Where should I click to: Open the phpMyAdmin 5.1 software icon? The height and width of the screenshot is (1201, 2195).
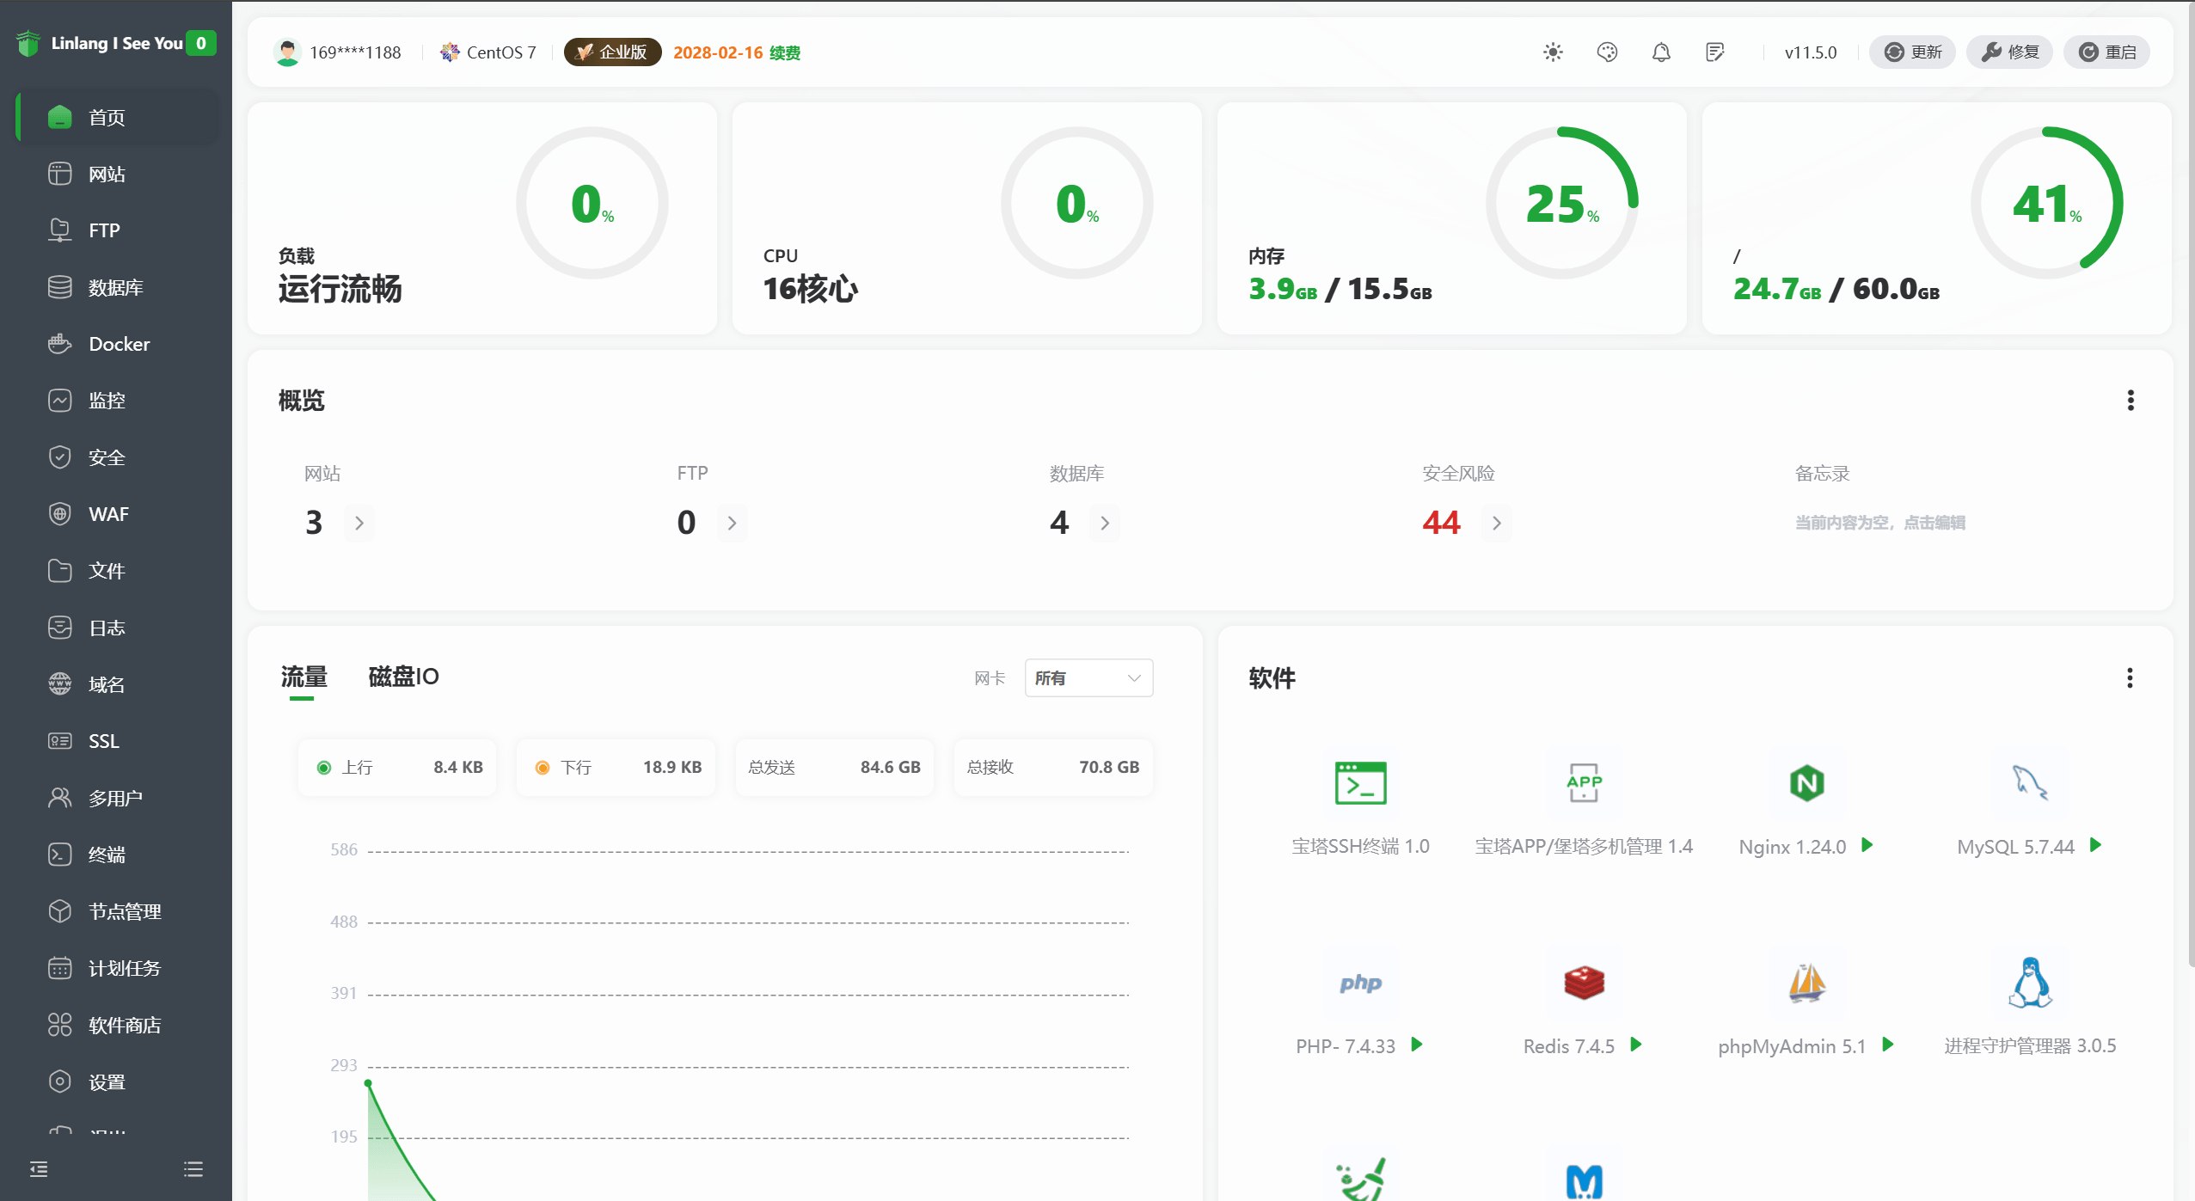(1805, 983)
